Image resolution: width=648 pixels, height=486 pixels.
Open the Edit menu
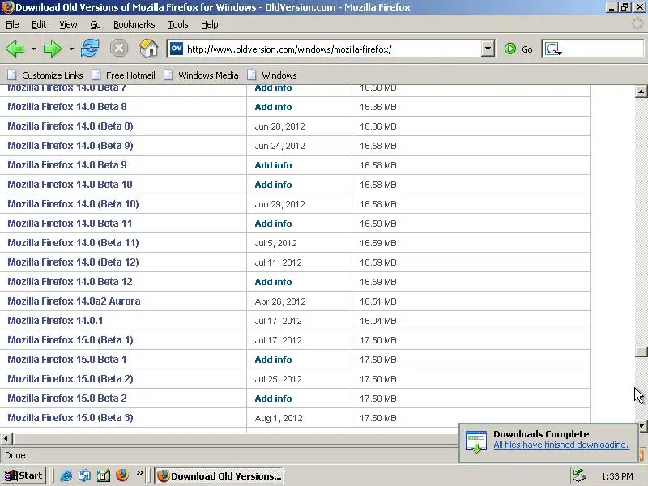click(x=39, y=24)
